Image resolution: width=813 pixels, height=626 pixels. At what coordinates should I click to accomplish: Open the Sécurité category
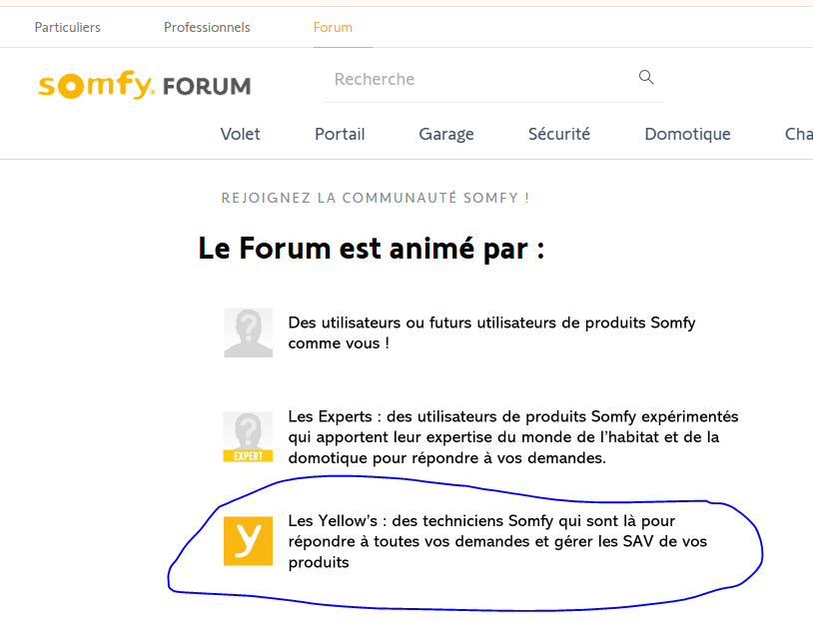coord(559,134)
